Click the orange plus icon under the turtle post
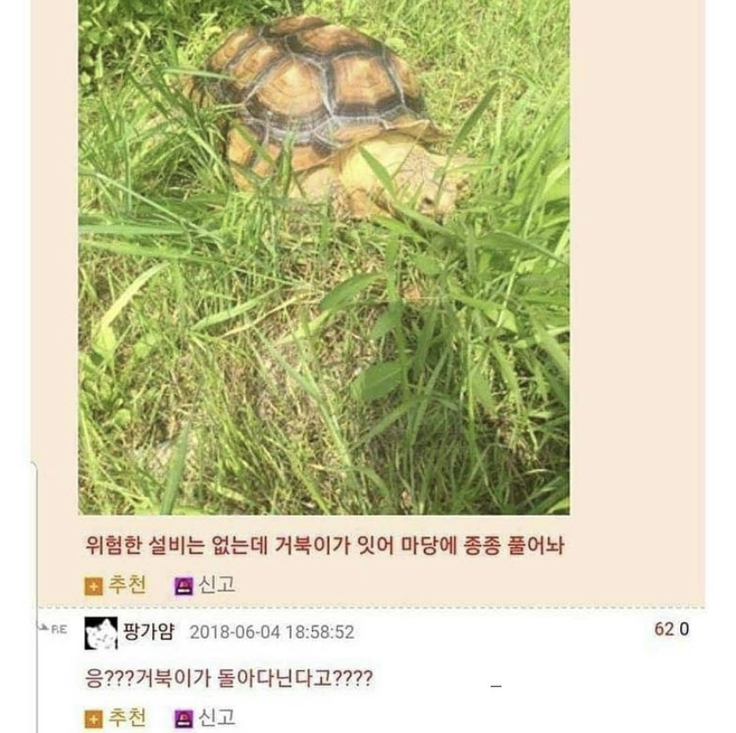The height and width of the screenshot is (733, 736). pyautogui.click(x=93, y=586)
